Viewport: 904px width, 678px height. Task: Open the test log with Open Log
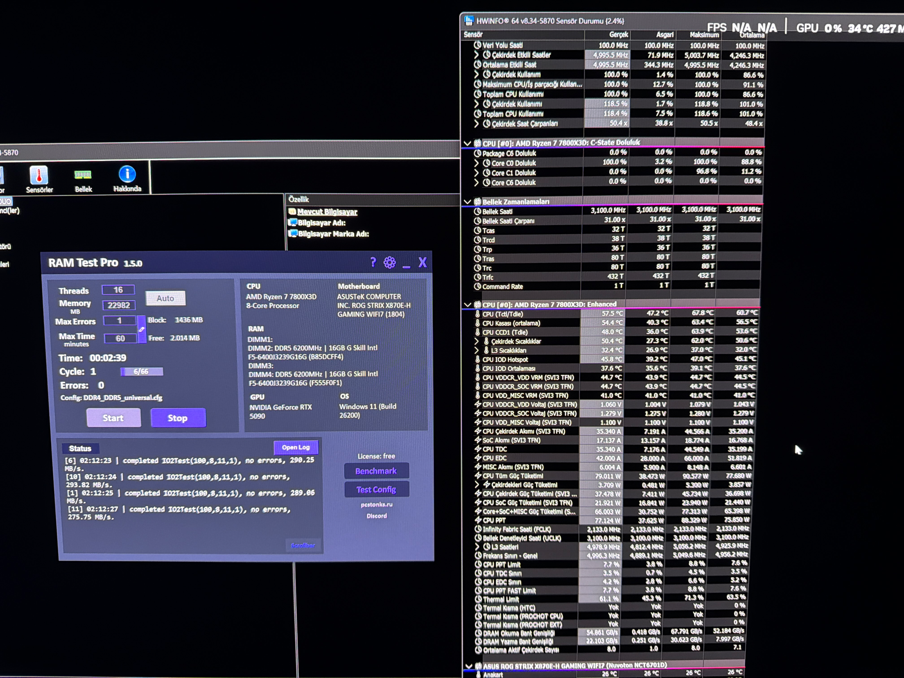[296, 447]
